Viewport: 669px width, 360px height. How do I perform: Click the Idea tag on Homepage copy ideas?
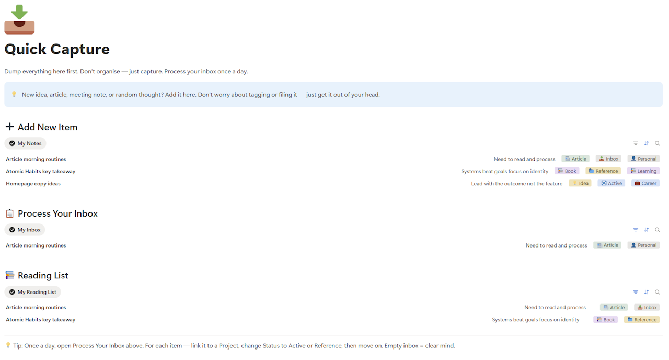pos(580,184)
